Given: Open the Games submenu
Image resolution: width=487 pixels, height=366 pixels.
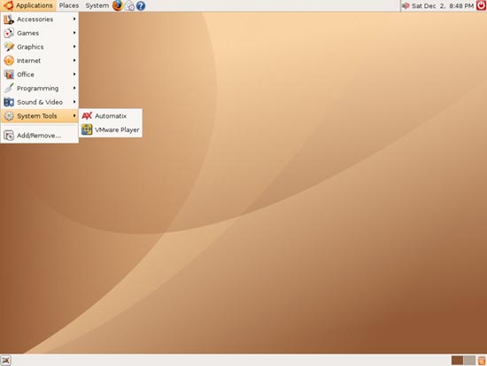Looking at the screenshot, I should 40,33.
